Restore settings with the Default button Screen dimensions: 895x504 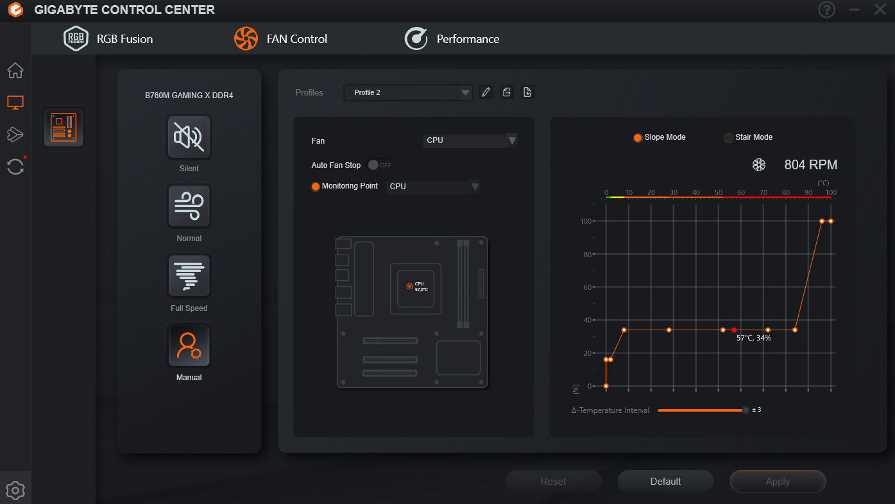[665, 482]
